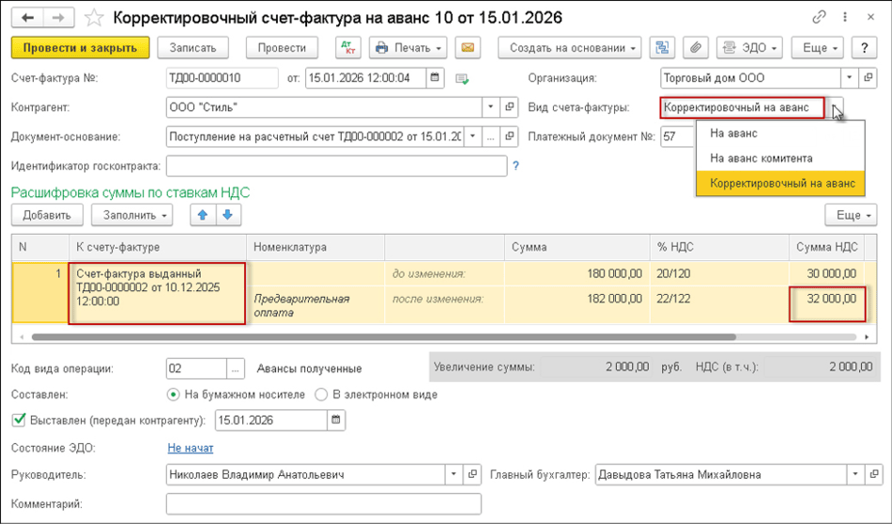Image resolution: width=892 pixels, height=524 pixels.
Task: Click the envelope email icon
Action: pos(468,48)
